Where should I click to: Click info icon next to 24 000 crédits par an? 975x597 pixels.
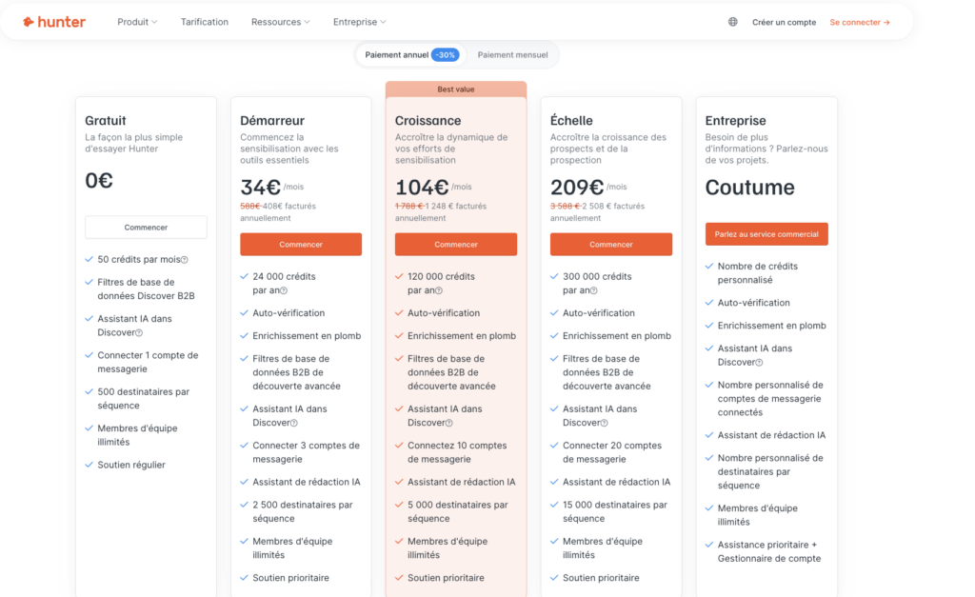(x=284, y=290)
